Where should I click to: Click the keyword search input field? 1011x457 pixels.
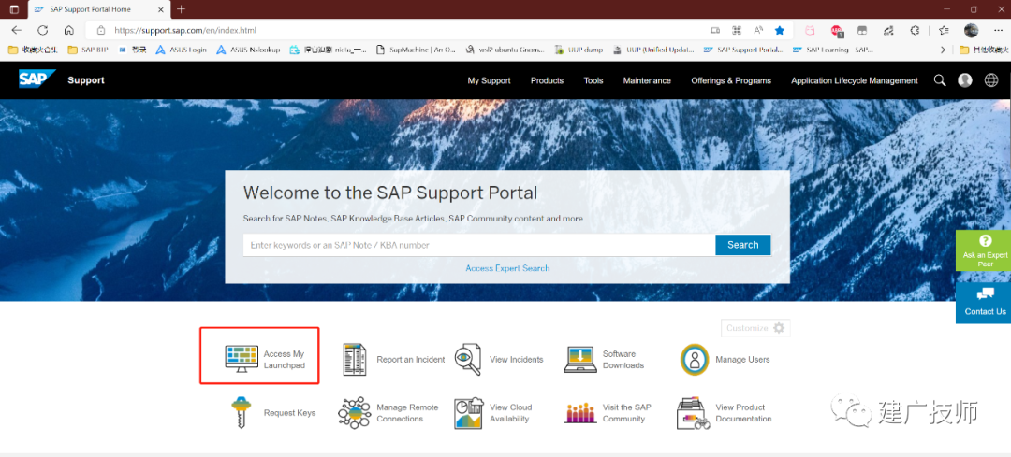pos(479,245)
